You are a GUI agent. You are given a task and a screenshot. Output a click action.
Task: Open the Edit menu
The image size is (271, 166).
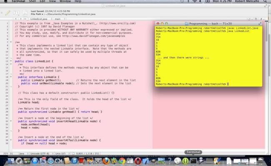tap(43, 1)
